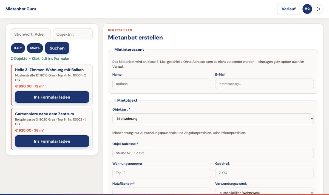Click the I. Mietobjekt section legend
Viewport: 329px width, 195px height.
point(126,100)
